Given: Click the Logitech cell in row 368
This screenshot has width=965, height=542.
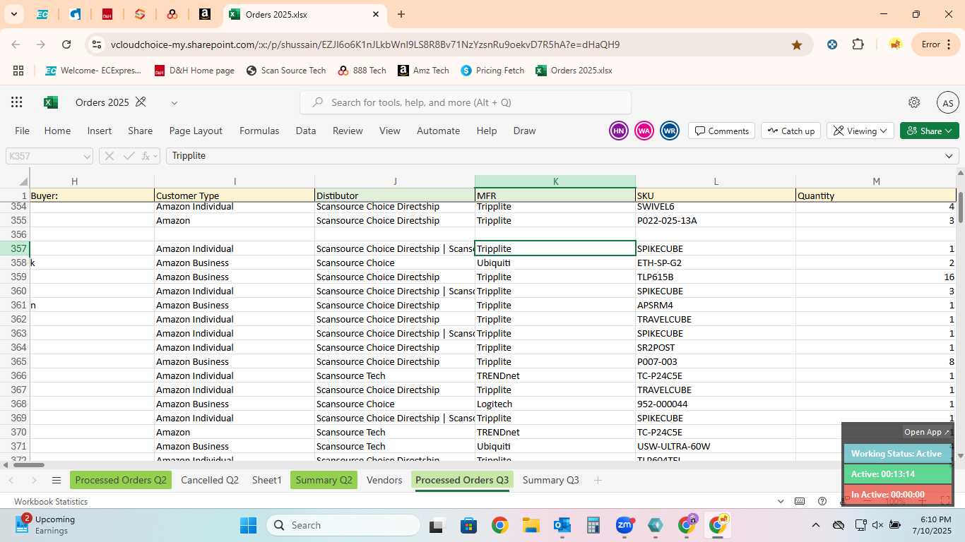Looking at the screenshot, I should [x=555, y=404].
